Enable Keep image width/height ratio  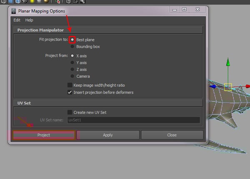(70, 85)
